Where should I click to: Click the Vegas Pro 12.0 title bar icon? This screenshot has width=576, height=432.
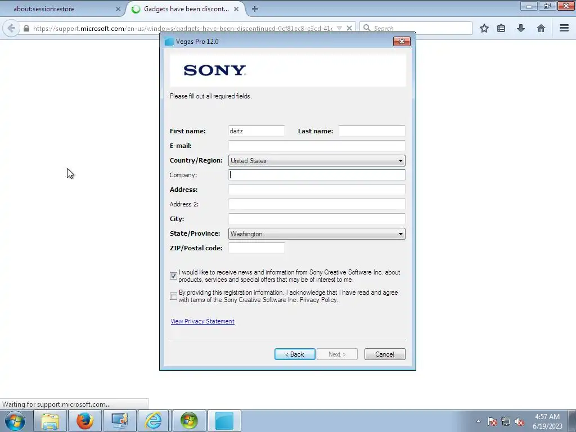[x=169, y=42]
